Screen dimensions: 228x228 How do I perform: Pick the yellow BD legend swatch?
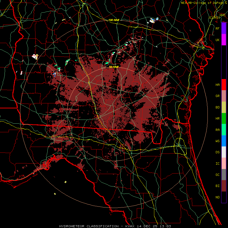224,107
